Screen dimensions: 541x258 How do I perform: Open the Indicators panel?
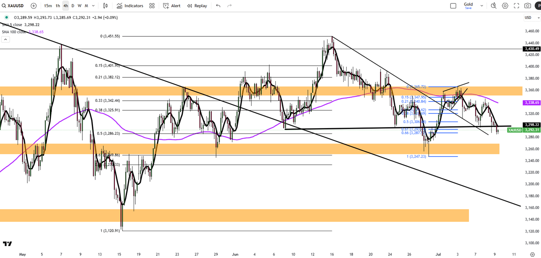(130, 6)
